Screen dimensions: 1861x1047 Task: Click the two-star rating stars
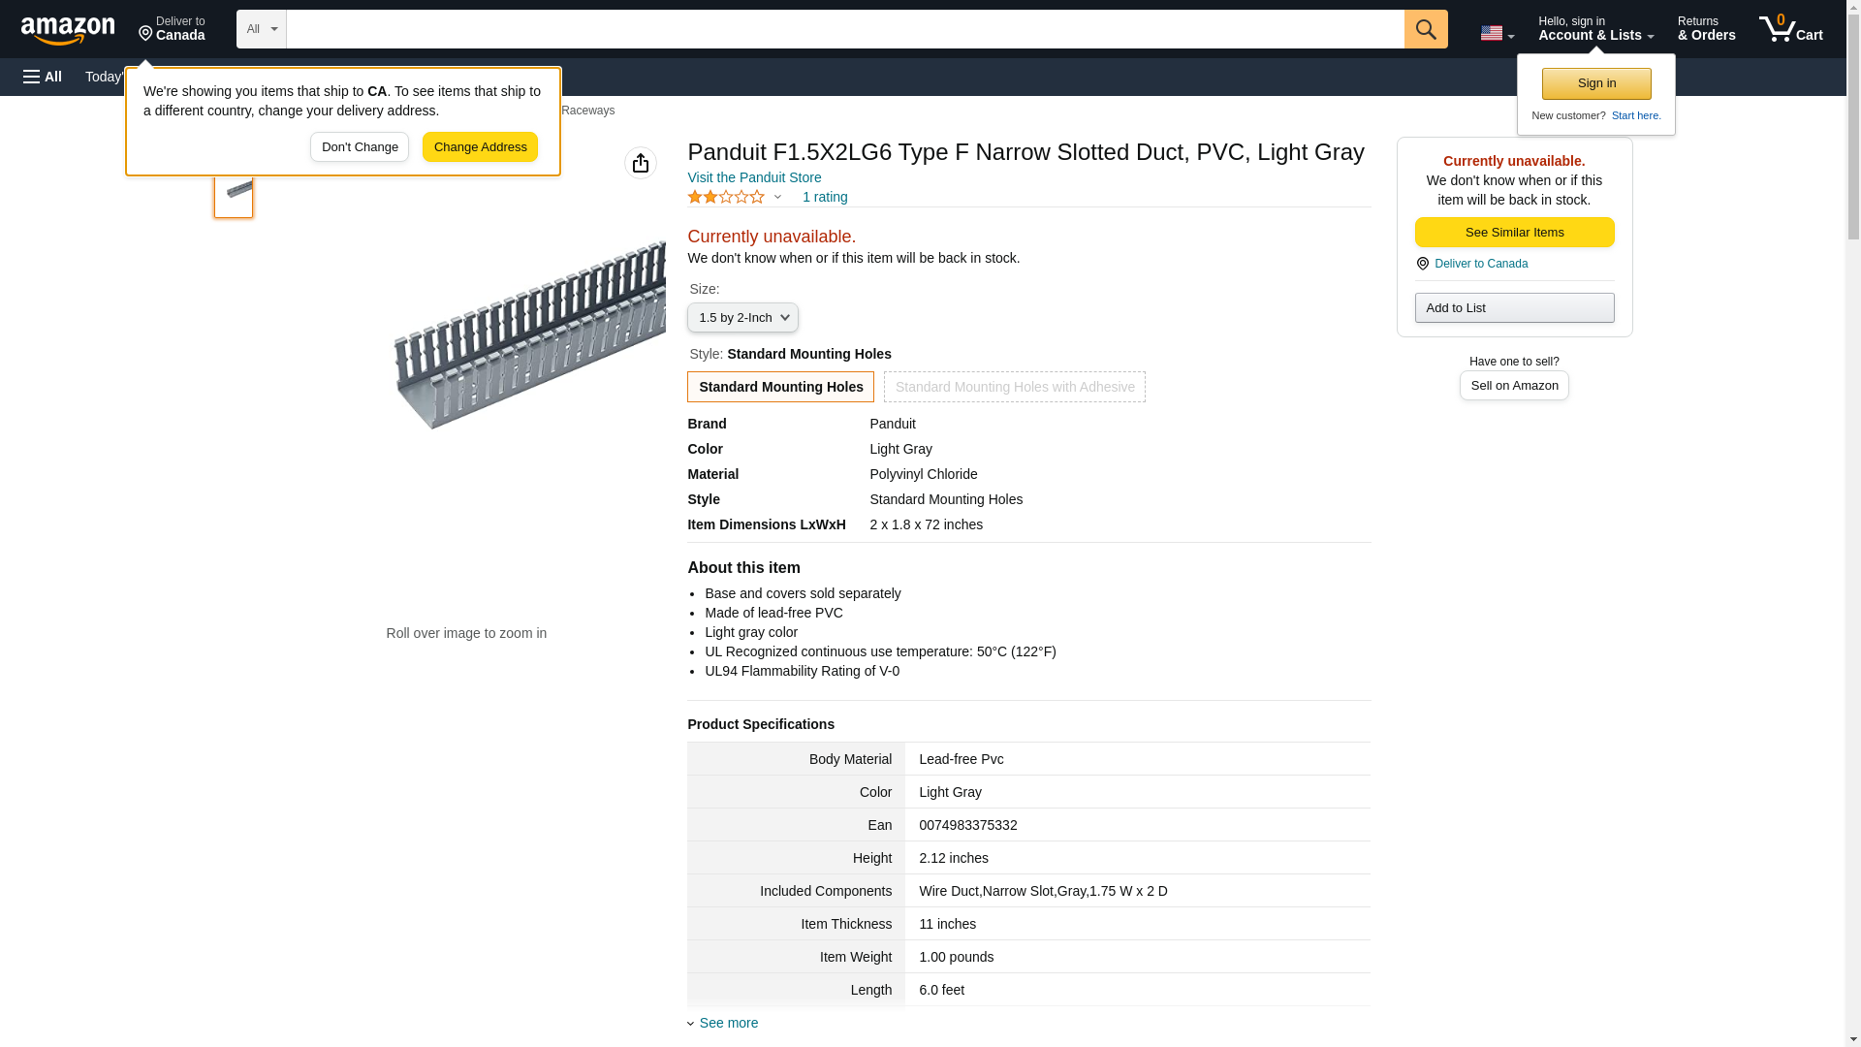pos(726,197)
